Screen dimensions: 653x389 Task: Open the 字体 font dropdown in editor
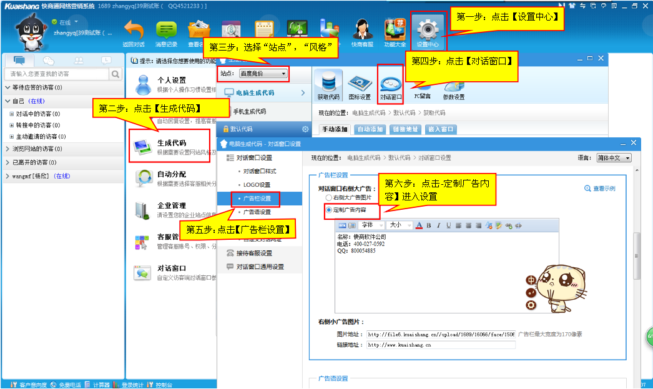point(371,225)
